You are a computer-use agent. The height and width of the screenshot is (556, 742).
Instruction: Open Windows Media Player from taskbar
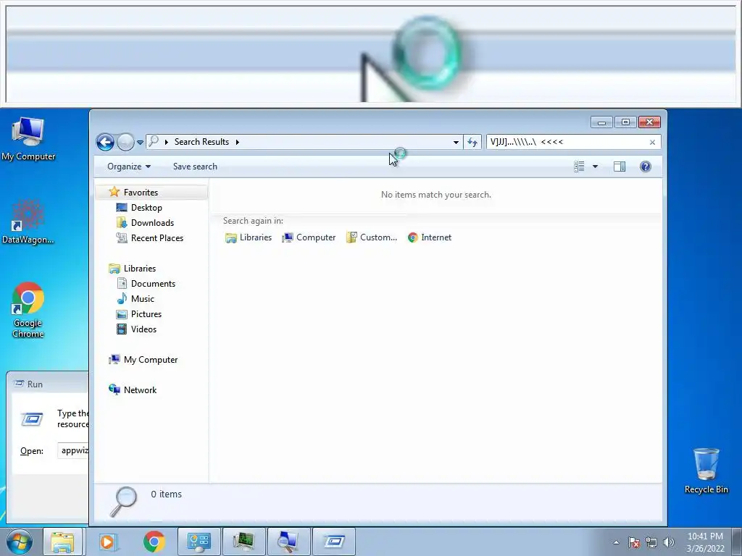pyautogui.click(x=107, y=542)
